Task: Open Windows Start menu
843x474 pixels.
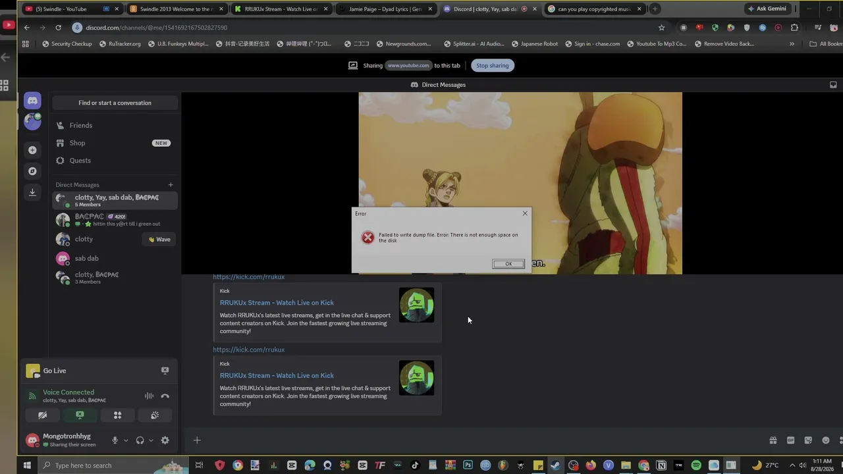Action: (27, 465)
